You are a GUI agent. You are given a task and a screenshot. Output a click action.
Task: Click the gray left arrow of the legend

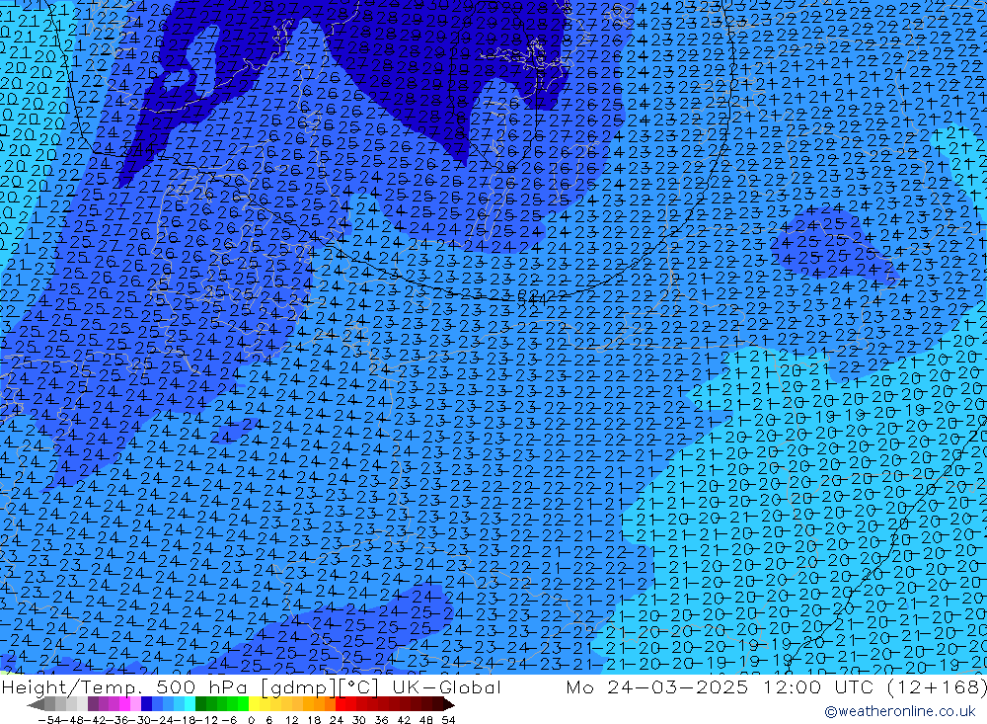36,704
